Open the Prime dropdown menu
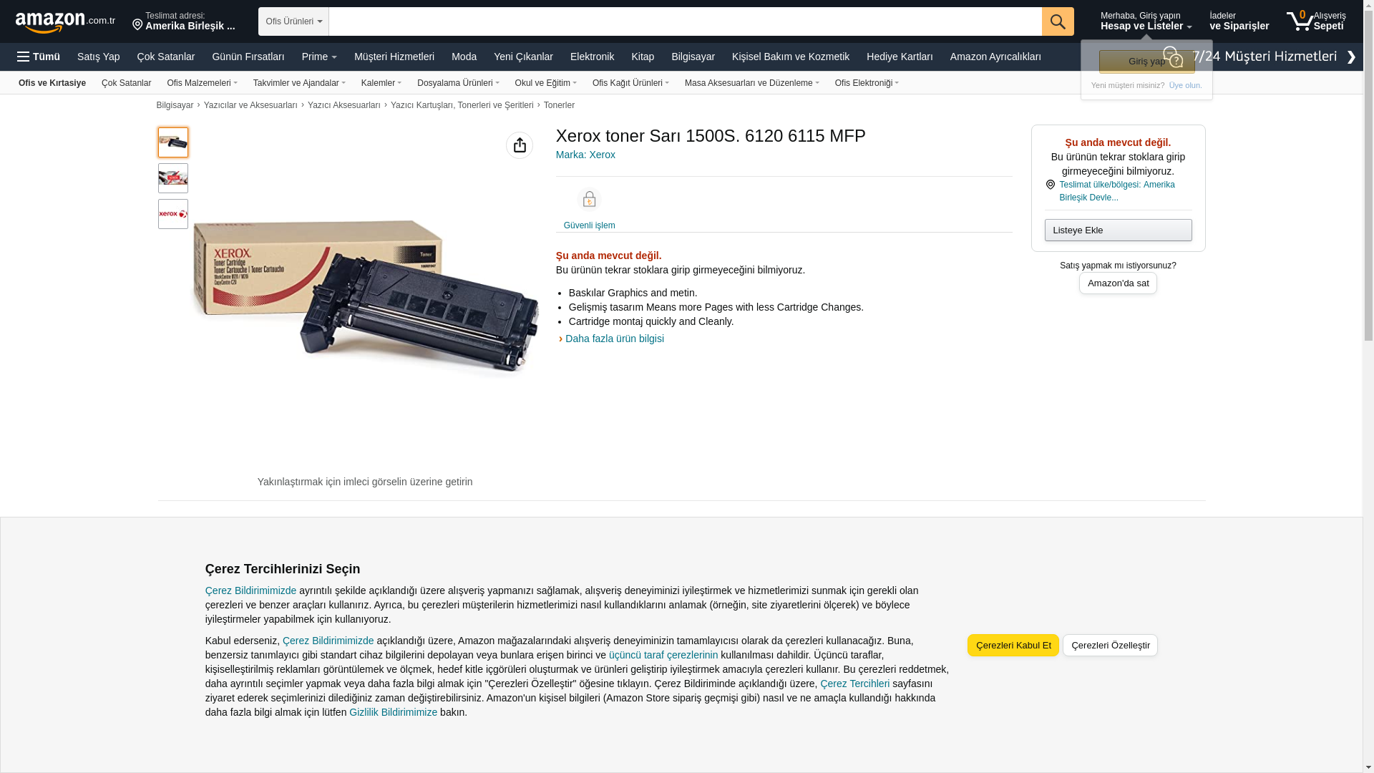1374x773 pixels. tap(319, 57)
